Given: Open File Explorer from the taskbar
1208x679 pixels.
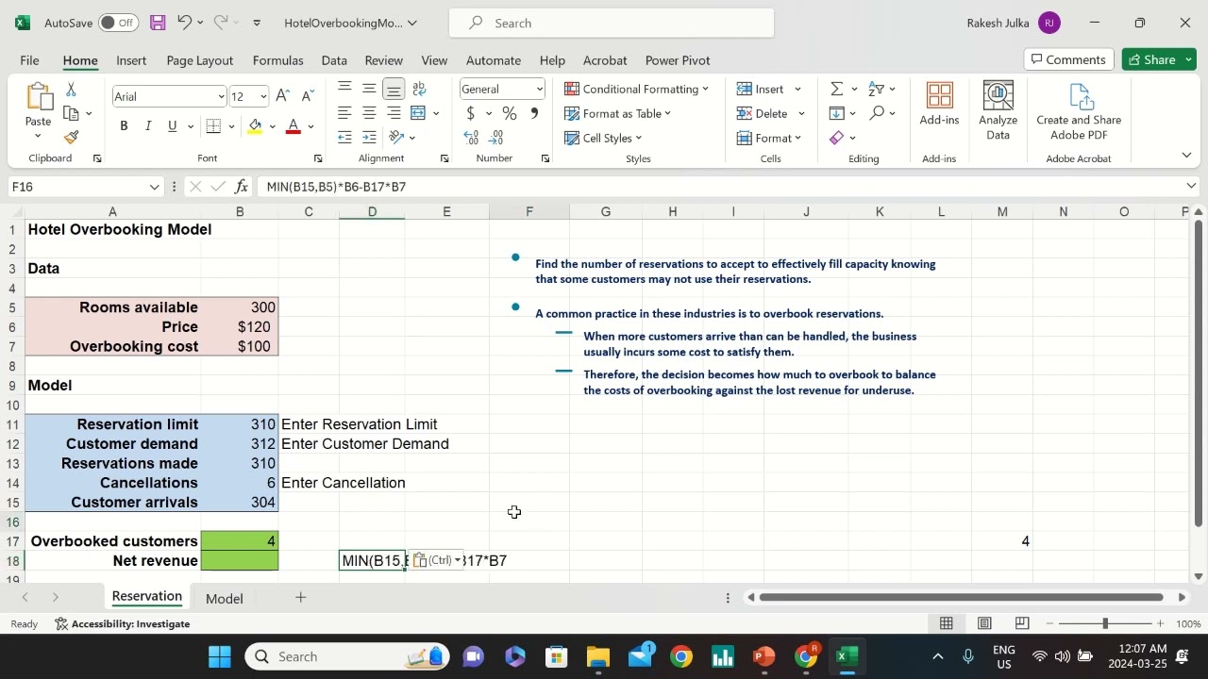Looking at the screenshot, I should (598, 656).
